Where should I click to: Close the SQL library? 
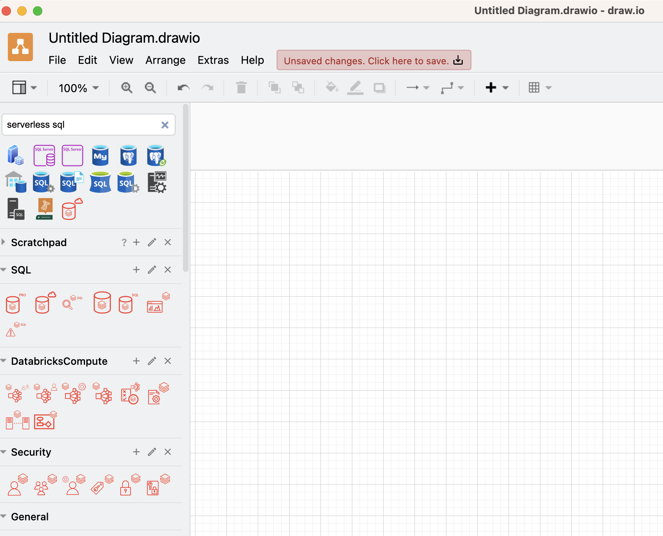pos(168,270)
